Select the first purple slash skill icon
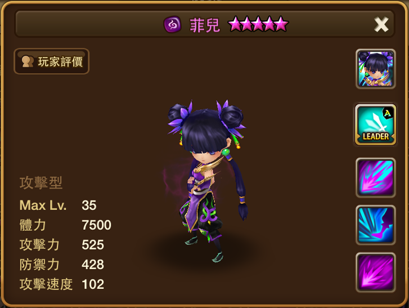 point(376,177)
